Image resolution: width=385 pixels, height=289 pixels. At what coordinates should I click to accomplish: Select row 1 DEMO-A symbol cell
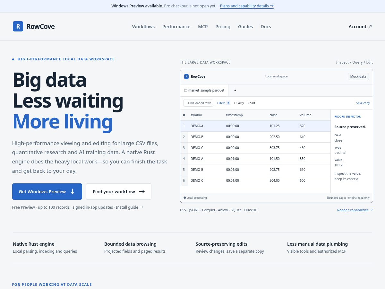point(197,126)
